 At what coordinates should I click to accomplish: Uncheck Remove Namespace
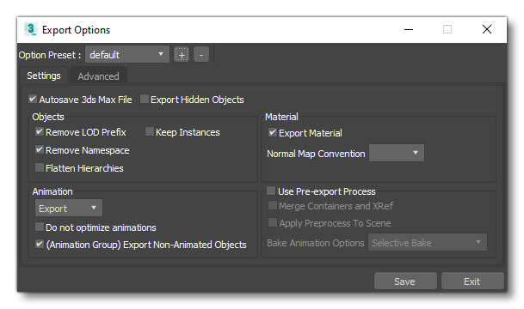[x=39, y=149]
